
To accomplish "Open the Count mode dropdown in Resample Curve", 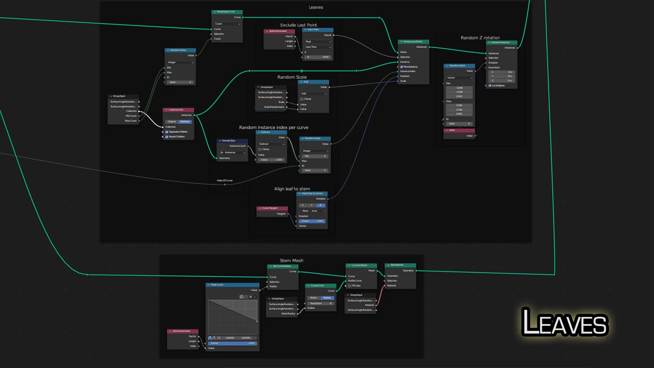I will point(227,24).
